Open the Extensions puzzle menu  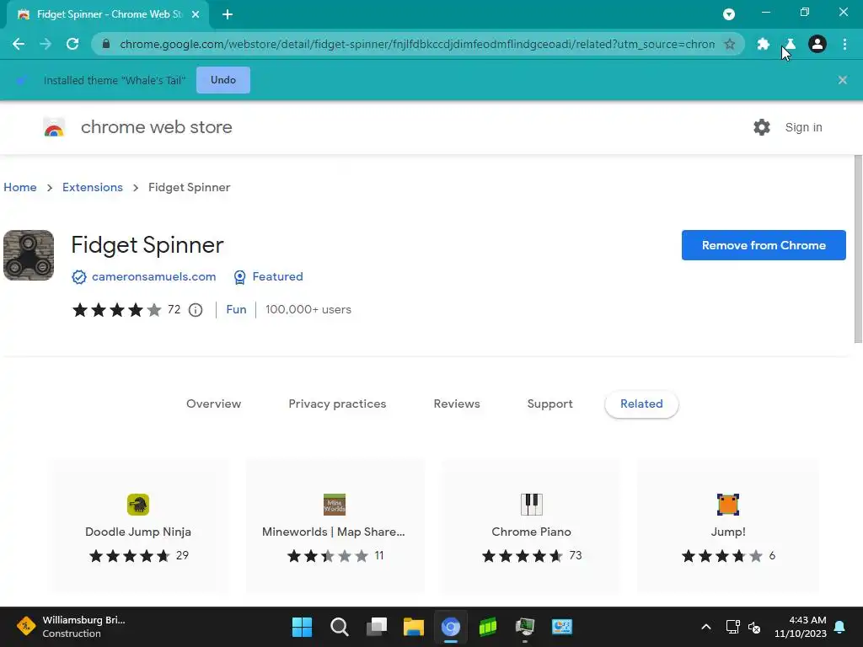(x=763, y=44)
